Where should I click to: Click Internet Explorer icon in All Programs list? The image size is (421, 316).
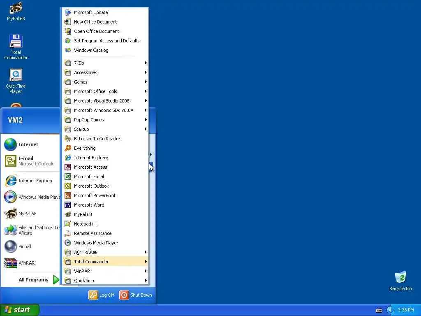[68, 158]
